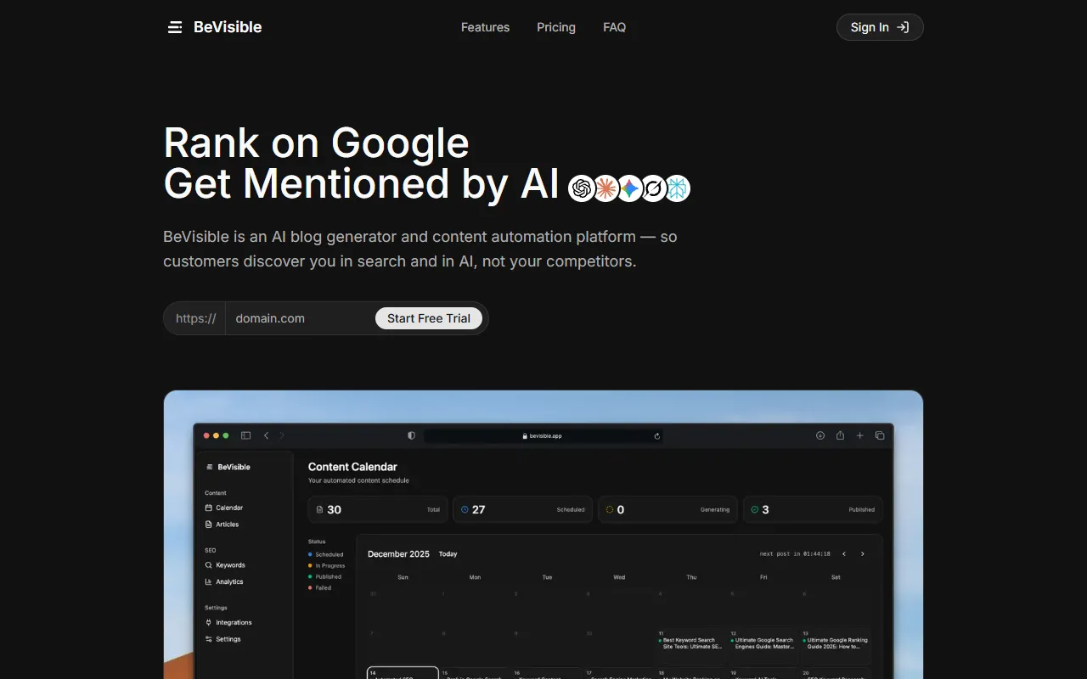1087x679 pixels.
Task: Click the Today button in calendar preview
Action: [448, 554]
